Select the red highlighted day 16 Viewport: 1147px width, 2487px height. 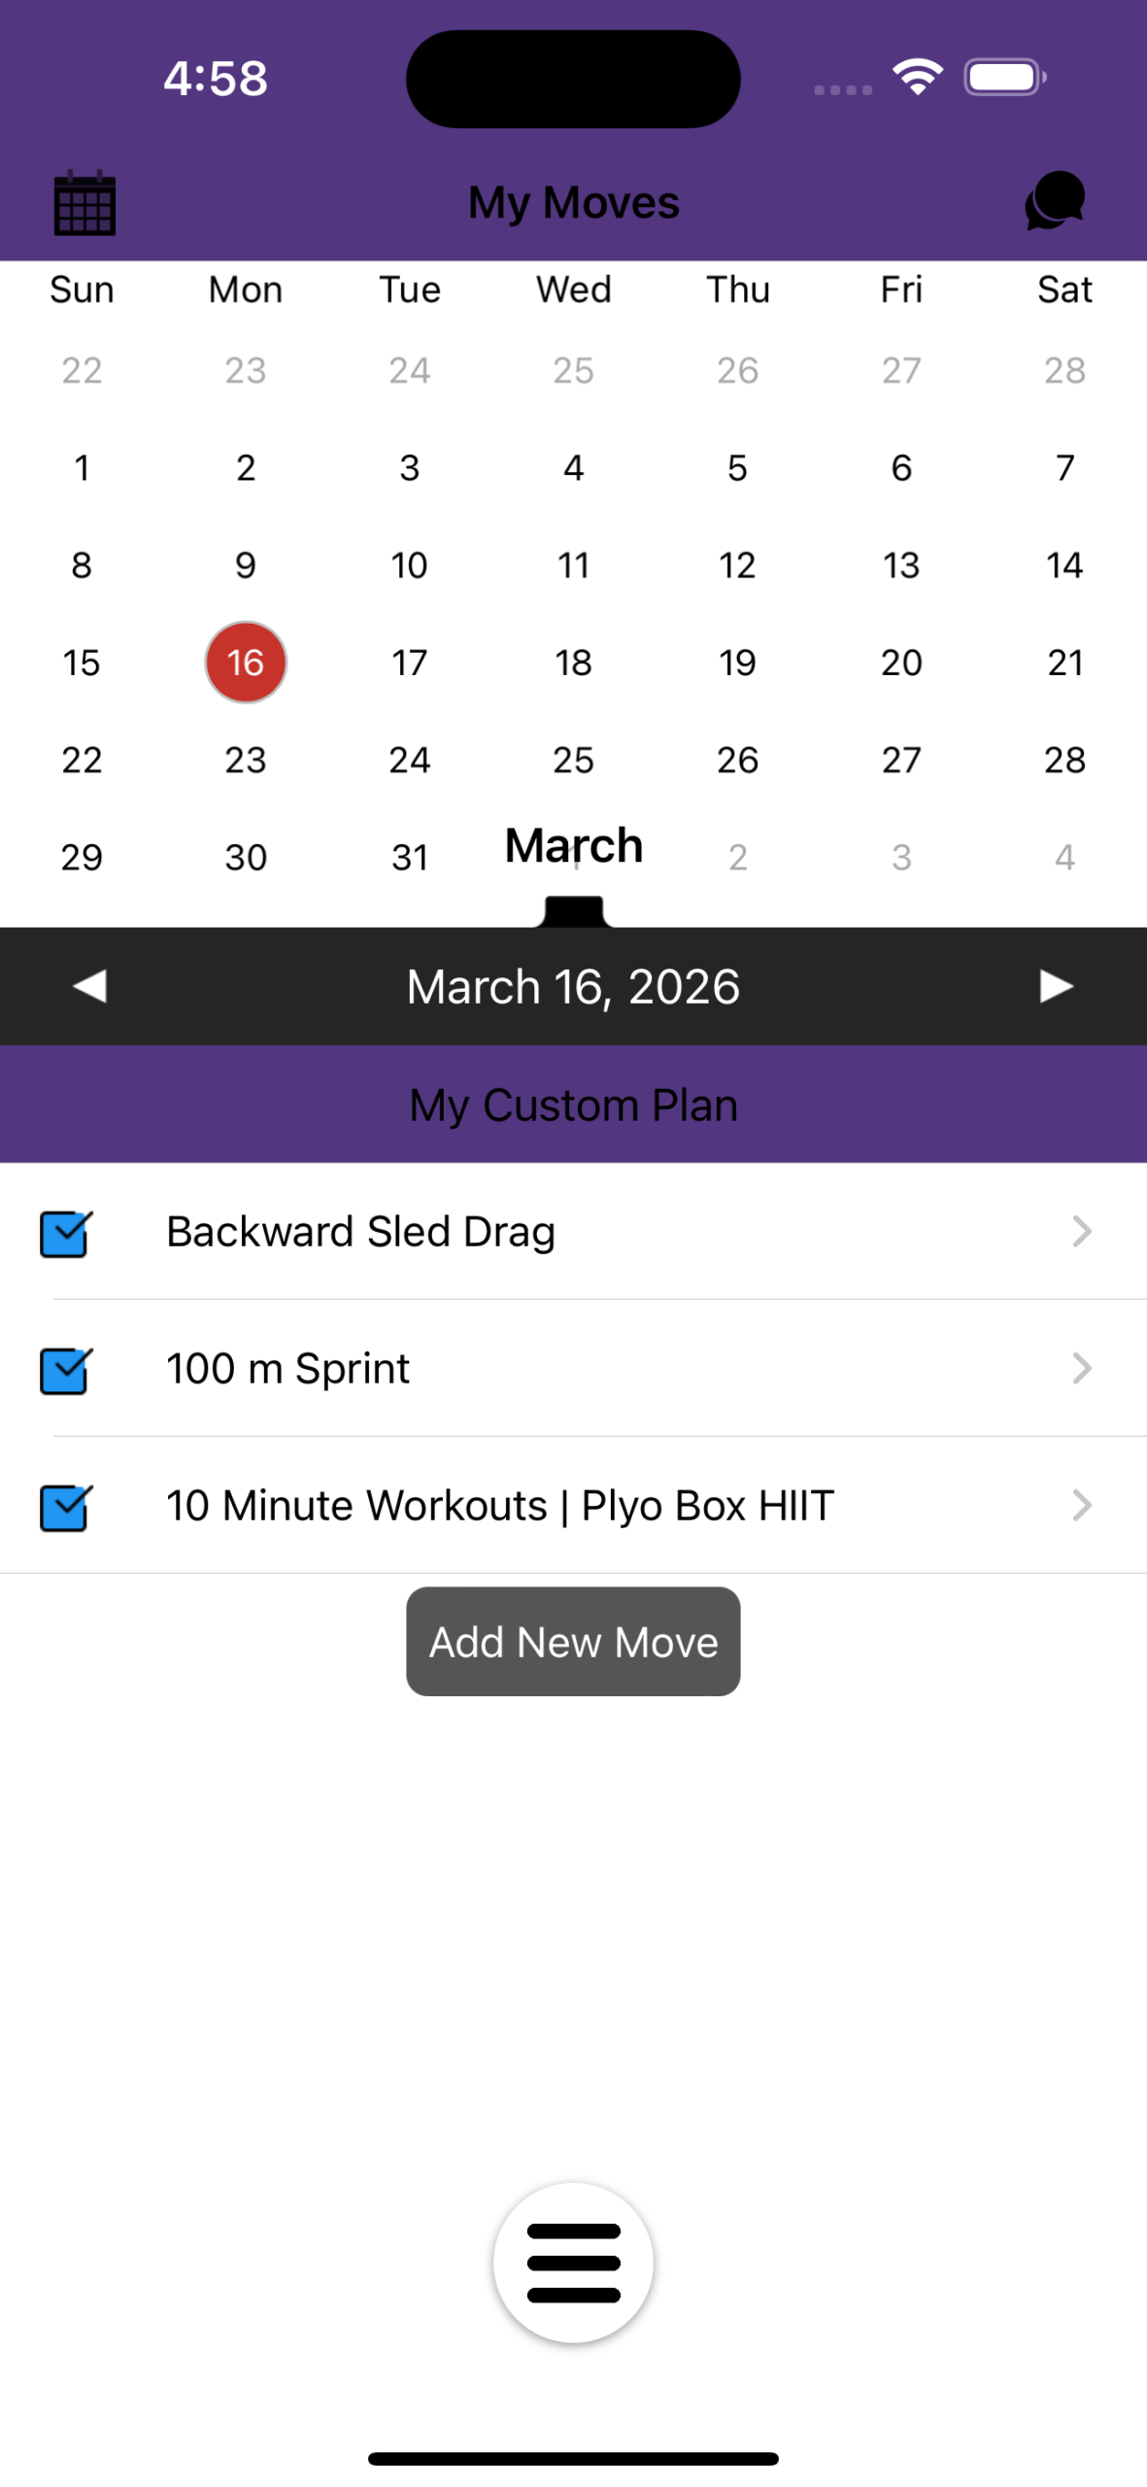(246, 663)
